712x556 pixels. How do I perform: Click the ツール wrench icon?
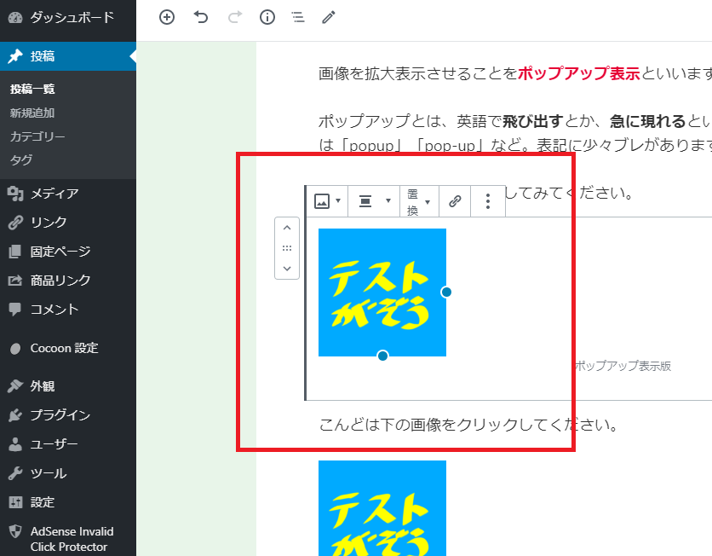[x=15, y=474]
